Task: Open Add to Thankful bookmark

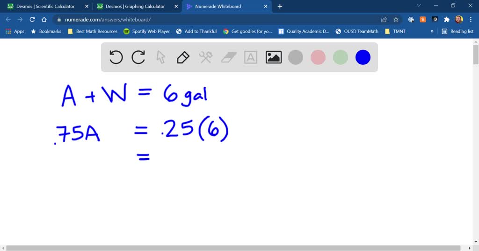Action: point(196,31)
